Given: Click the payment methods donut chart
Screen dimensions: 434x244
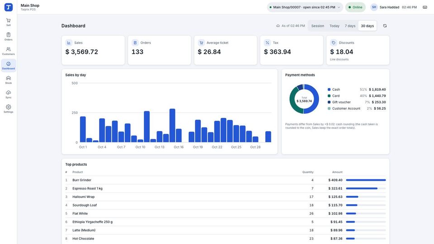Looking at the screenshot, I should point(304,99).
